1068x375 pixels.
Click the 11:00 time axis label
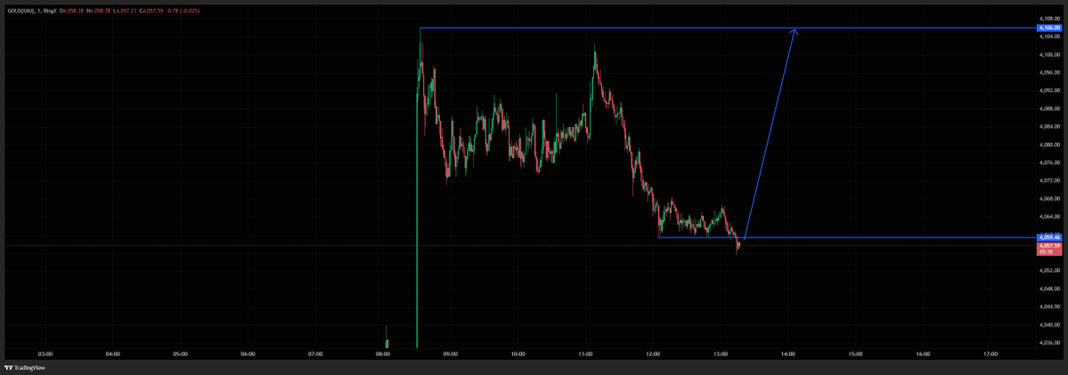coord(586,354)
